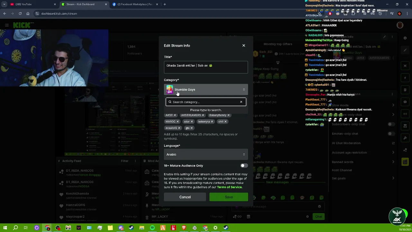Edit stream info pencil in sidebar
Screen dimensions: 412x232
click(x=405, y=50)
